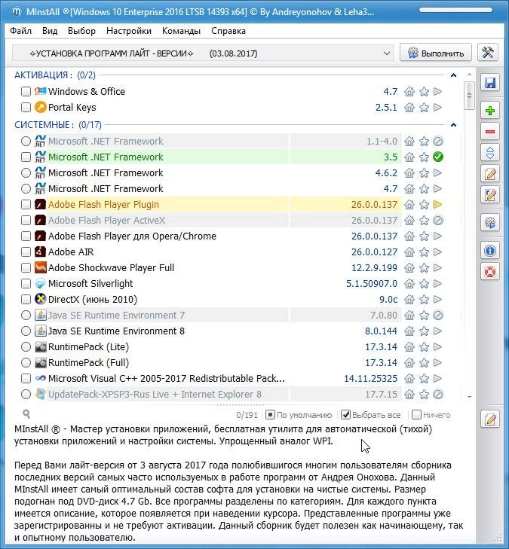The height and width of the screenshot is (549, 509).
Task: Select the RuntimePack (Lite) radio button
Action: tap(26, 347)
